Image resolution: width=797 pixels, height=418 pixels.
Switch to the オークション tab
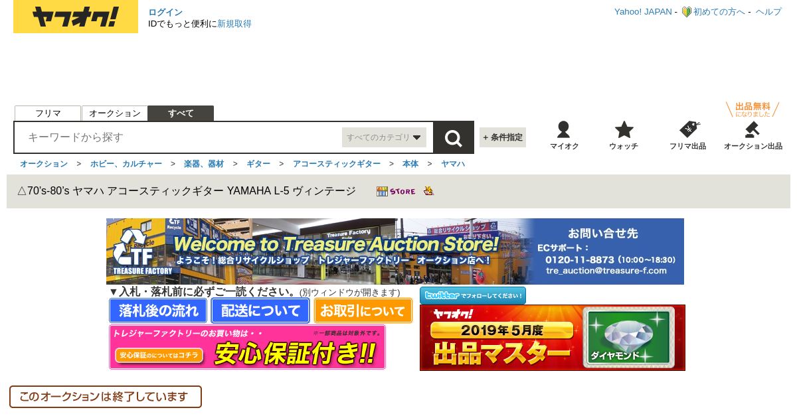pos(114,113)
